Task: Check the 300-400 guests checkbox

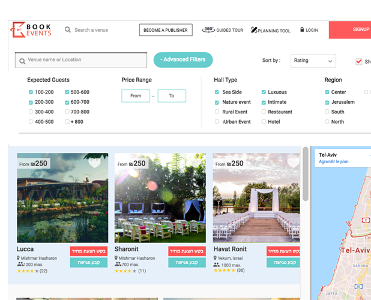Action: coord(31,112)
